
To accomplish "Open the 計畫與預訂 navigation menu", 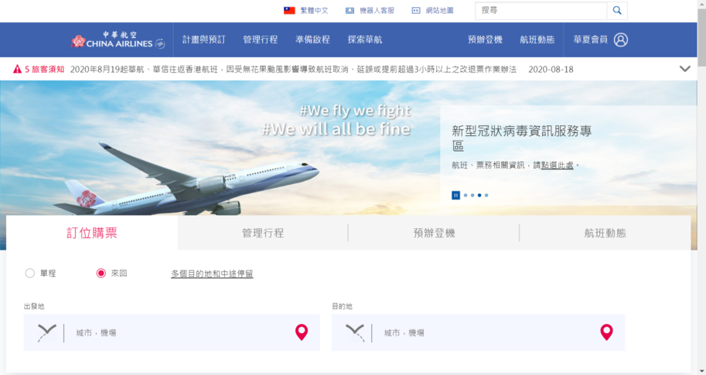I will point(203,39).
